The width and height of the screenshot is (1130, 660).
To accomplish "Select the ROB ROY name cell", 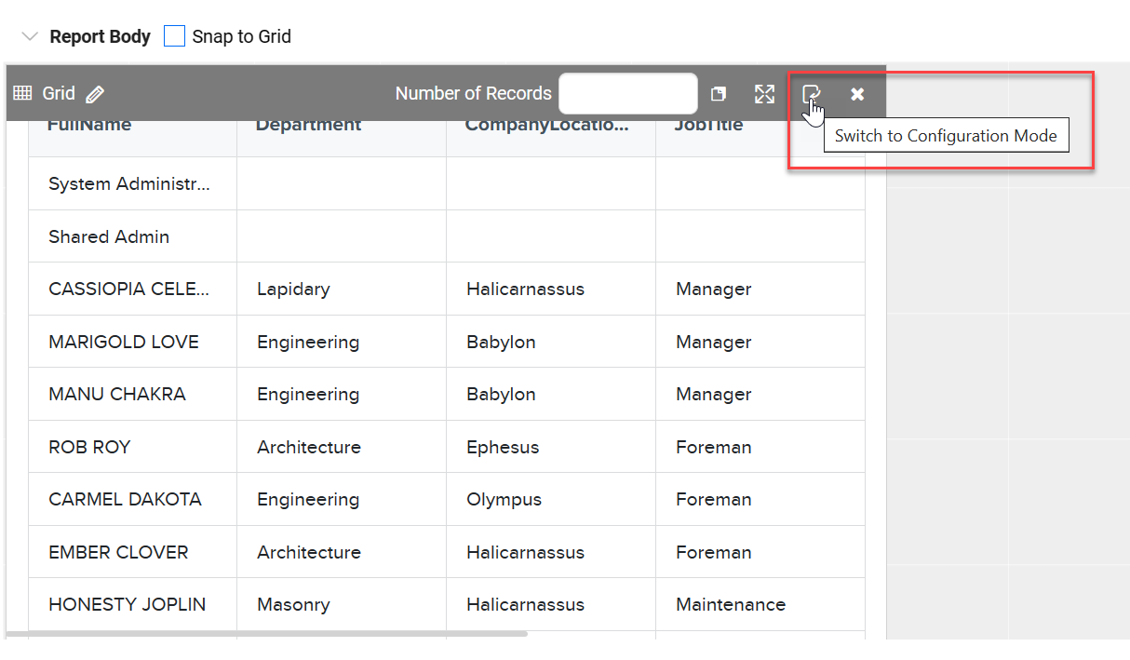I will click(132, 447).
